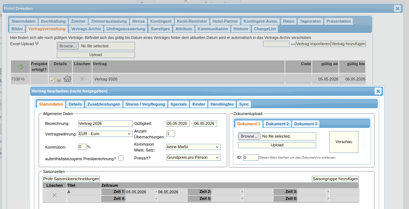Screen dimensions: 409x209
Task: Delete contract Vertrag 2026 with the X icon
Action: coord(82,79)
